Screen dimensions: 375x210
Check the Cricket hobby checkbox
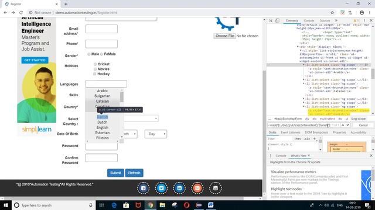click(95, 64)
